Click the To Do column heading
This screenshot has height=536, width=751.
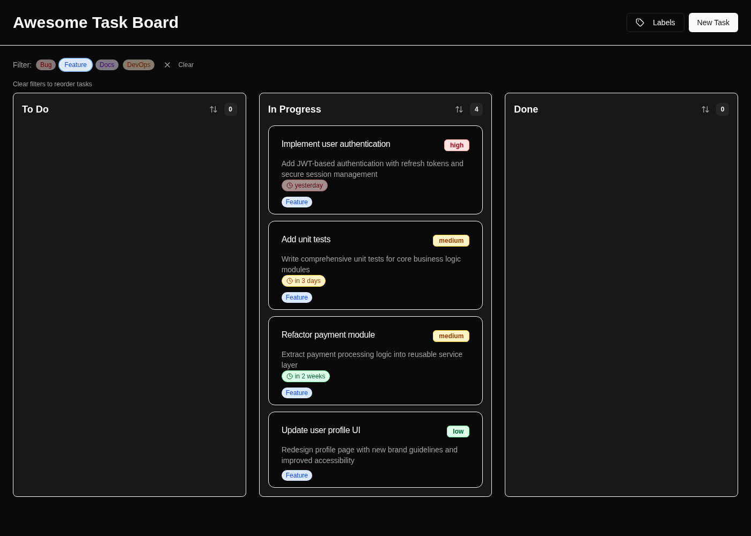[35, 109]
